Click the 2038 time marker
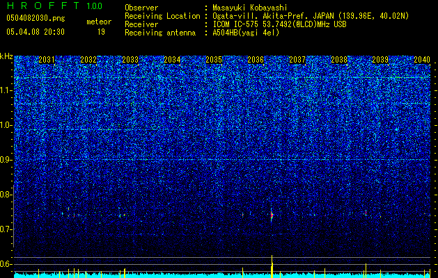This screenshot has width=438, height=278. click(x=339, y=60)
